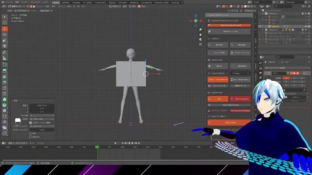Image resolution: width=312 pixels, height=175 pixels.
Task: Activate the Transform tool
Action: click(x=4, y=46)
